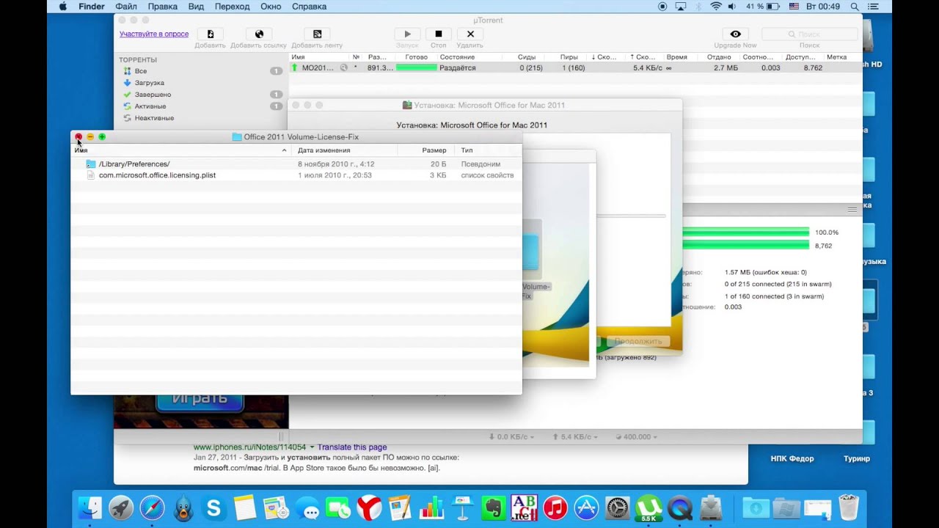Open Yandex browser from the Dock
The image size is (939, 528).
point(369,507)
